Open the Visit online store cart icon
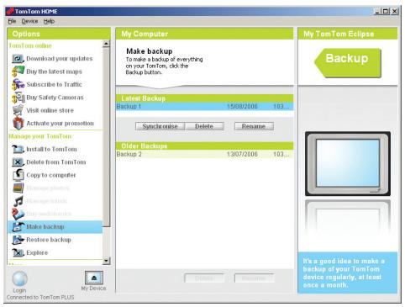Viewport: 405px width, 307px height. click(18, 110)
